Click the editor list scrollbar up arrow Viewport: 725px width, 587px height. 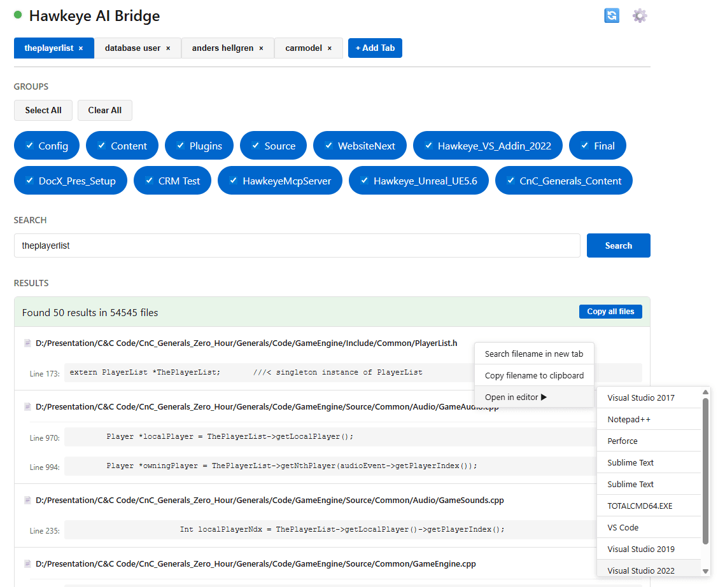[x=705, y=392]
